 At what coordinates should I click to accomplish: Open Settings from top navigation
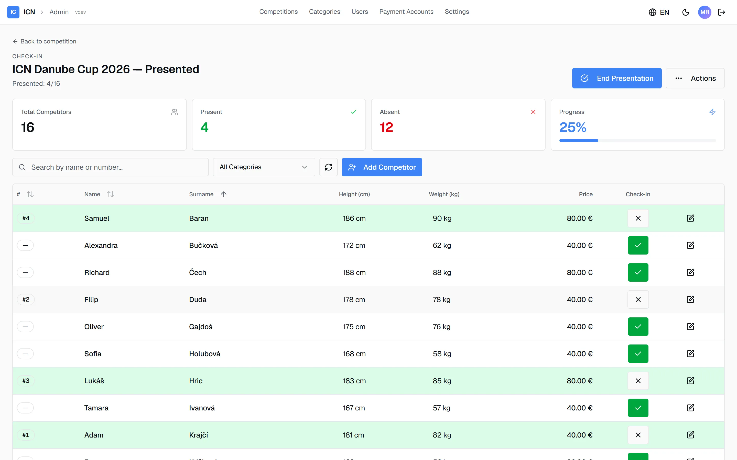457,11
